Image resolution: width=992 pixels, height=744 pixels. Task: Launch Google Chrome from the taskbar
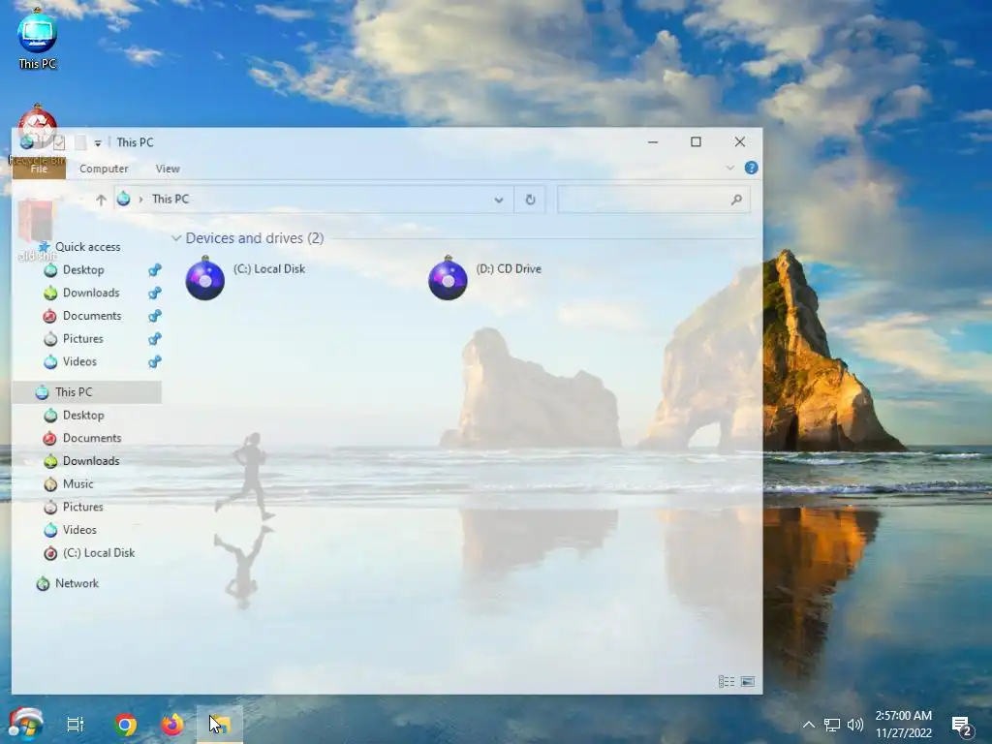coord(126,725)
